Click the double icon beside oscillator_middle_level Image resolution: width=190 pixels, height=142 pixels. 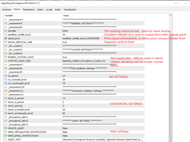point(6,35)
